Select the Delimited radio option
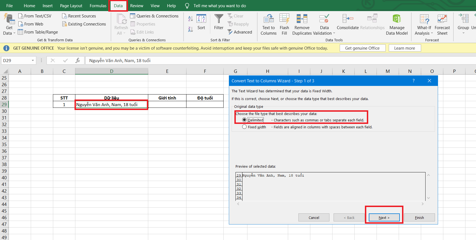 tap(244, 120)
